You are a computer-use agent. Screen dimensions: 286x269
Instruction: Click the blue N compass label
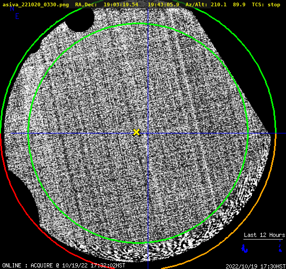click(12, 9)
